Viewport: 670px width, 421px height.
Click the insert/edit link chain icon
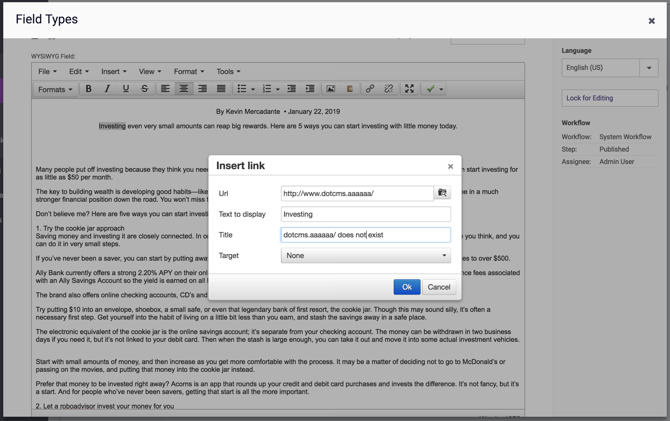(370, 89)
